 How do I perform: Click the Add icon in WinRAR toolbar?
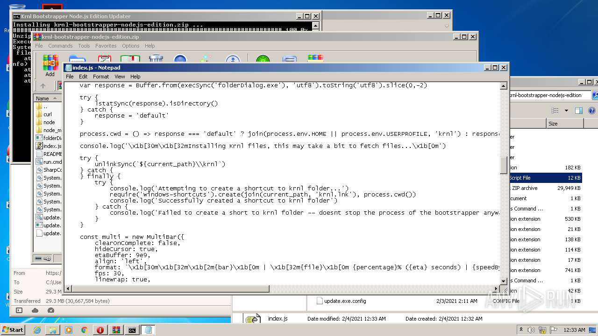(x=50, y=62)
